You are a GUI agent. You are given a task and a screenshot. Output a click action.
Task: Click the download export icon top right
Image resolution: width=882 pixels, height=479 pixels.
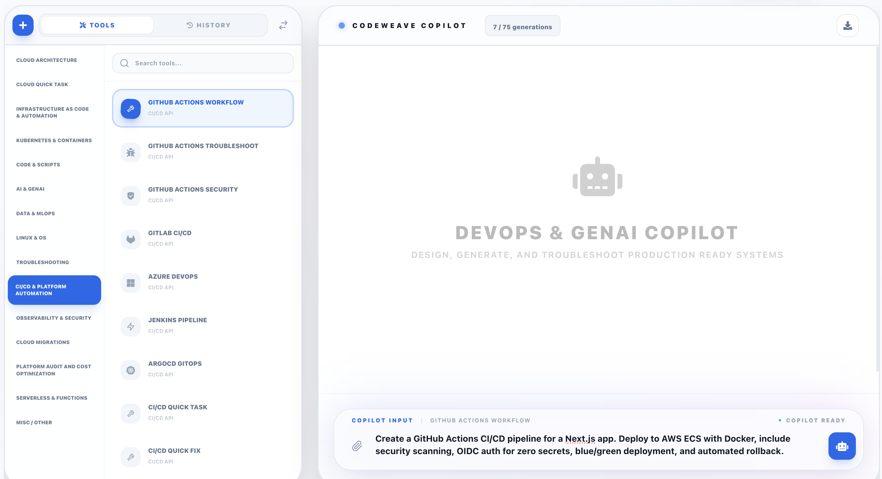click(x=847, y=25)
